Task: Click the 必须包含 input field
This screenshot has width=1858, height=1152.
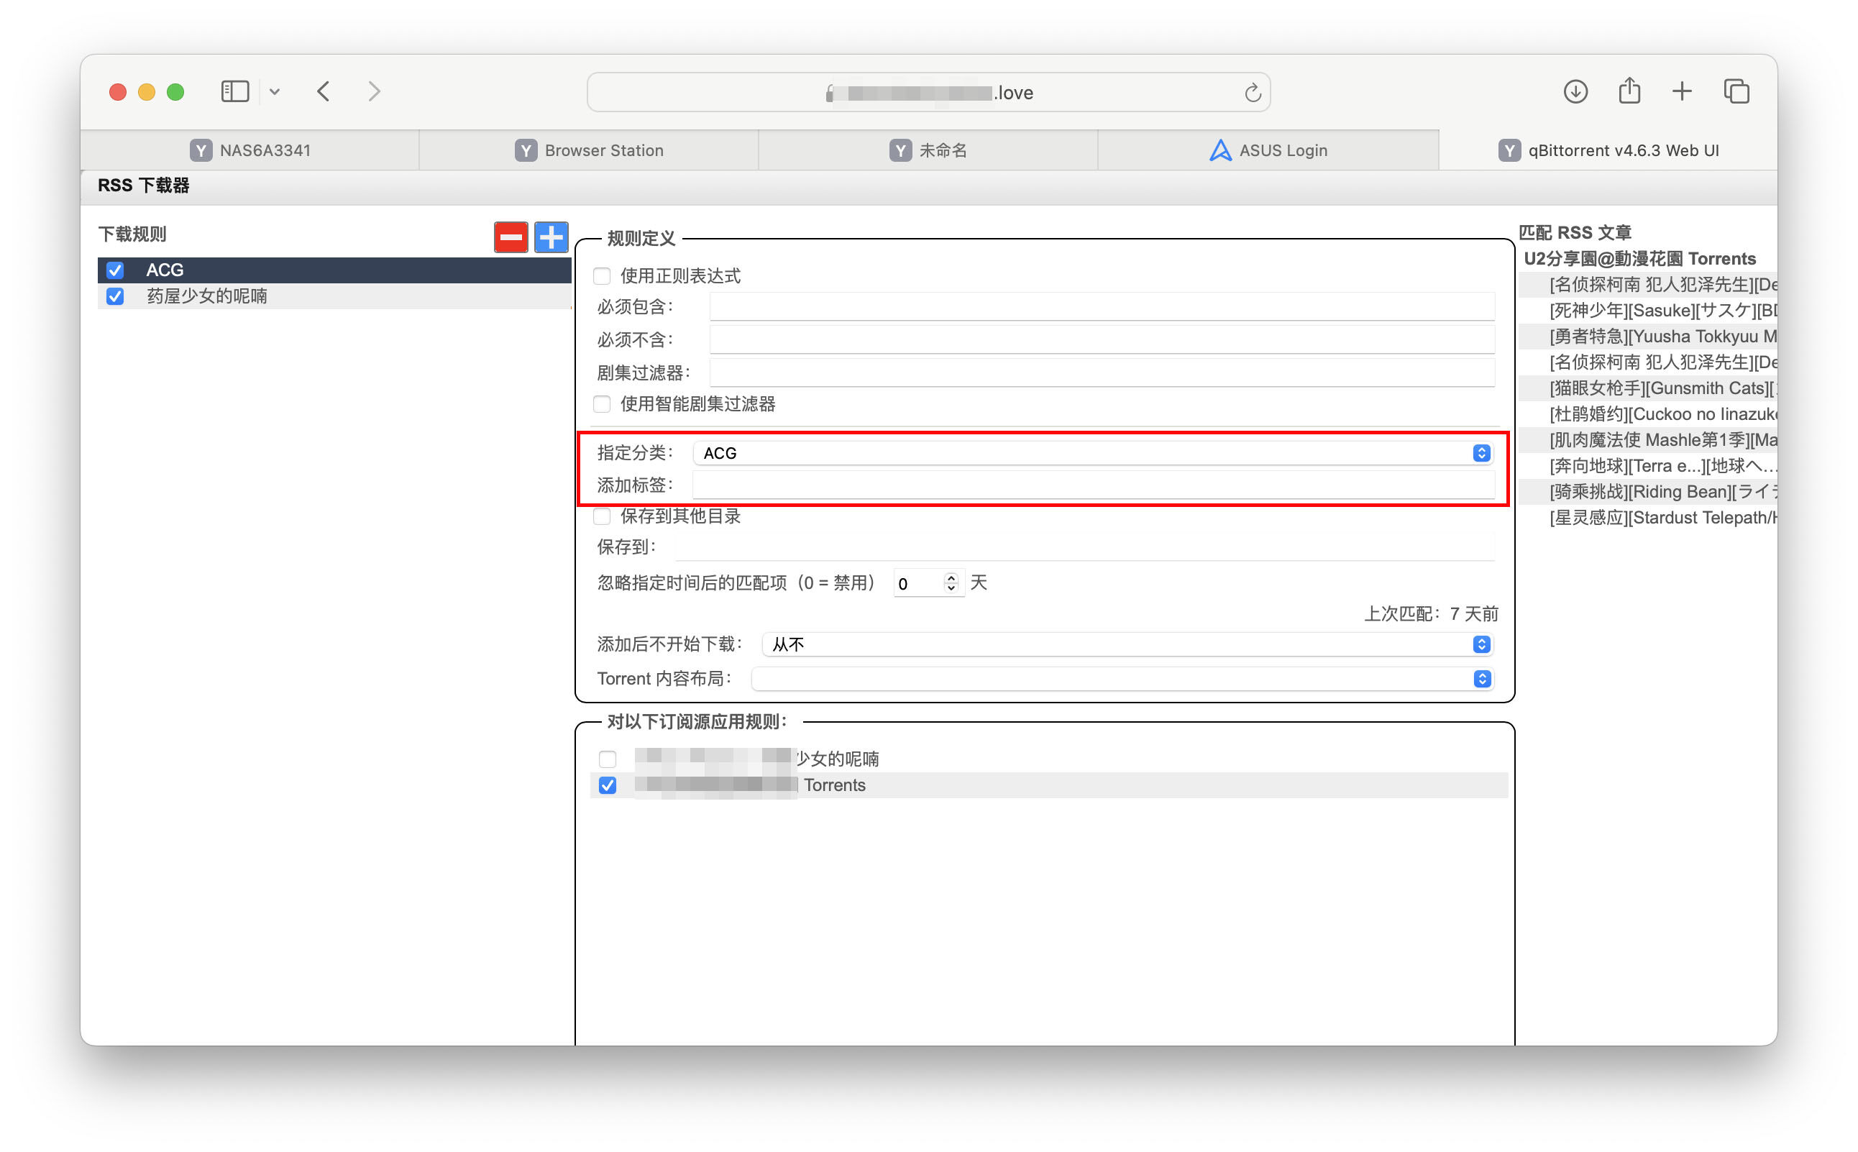Action: coord(1102,306)
